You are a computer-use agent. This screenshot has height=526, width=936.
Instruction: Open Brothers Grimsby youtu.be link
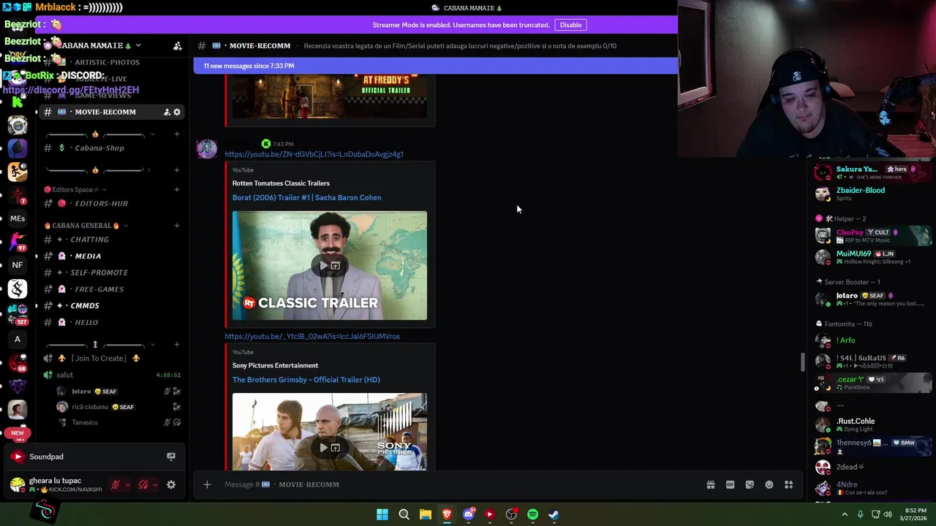pyautogui.click(x=312, y=336)
